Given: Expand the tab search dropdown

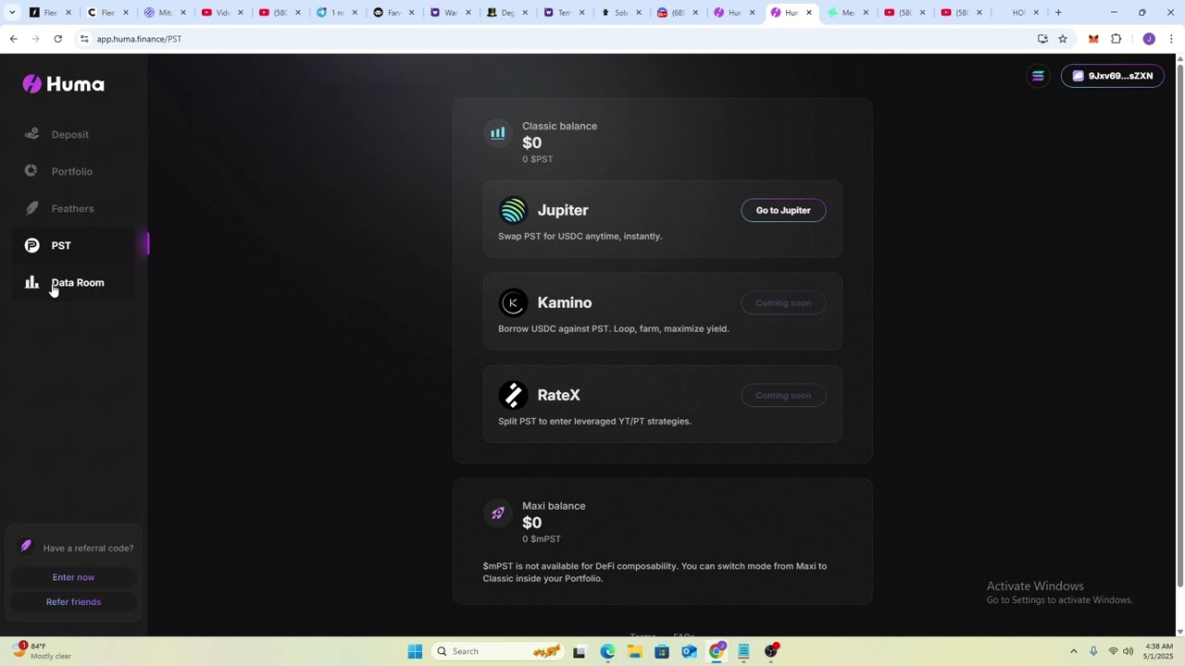Looking at the screenshot, I should click(12, 12).
